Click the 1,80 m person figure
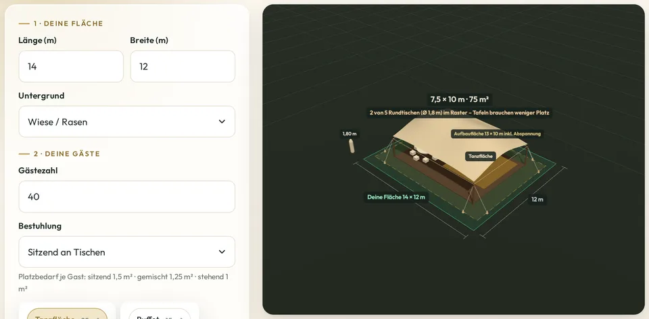This screenshot has width=649, height=319. pos(352,146)
